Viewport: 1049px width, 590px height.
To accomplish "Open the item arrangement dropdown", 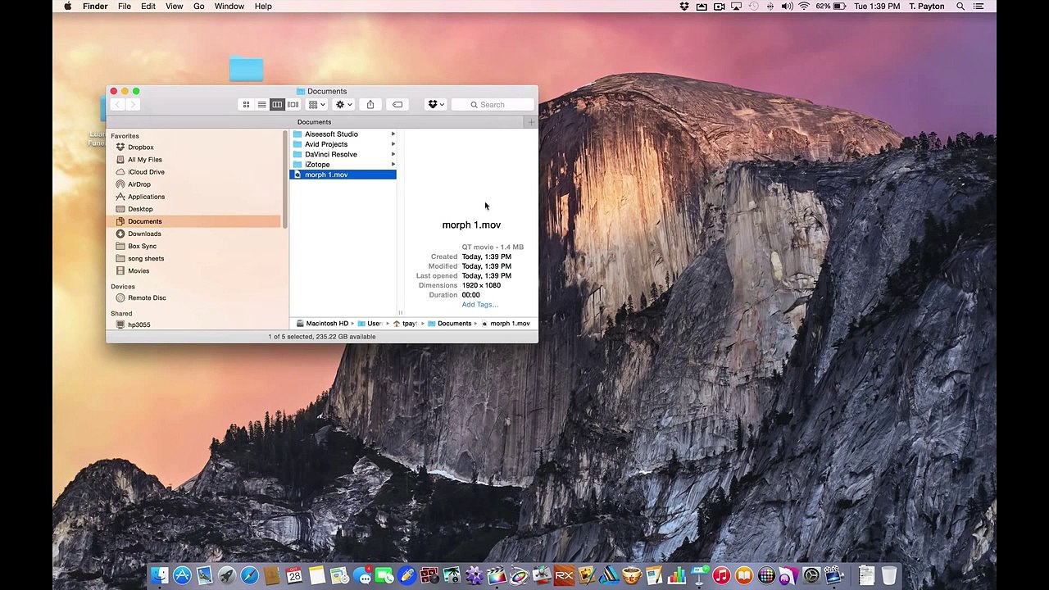I will pos(316,105).
